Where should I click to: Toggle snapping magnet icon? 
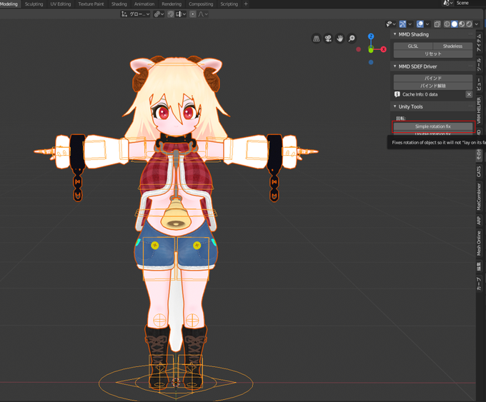tap(171, 14)
